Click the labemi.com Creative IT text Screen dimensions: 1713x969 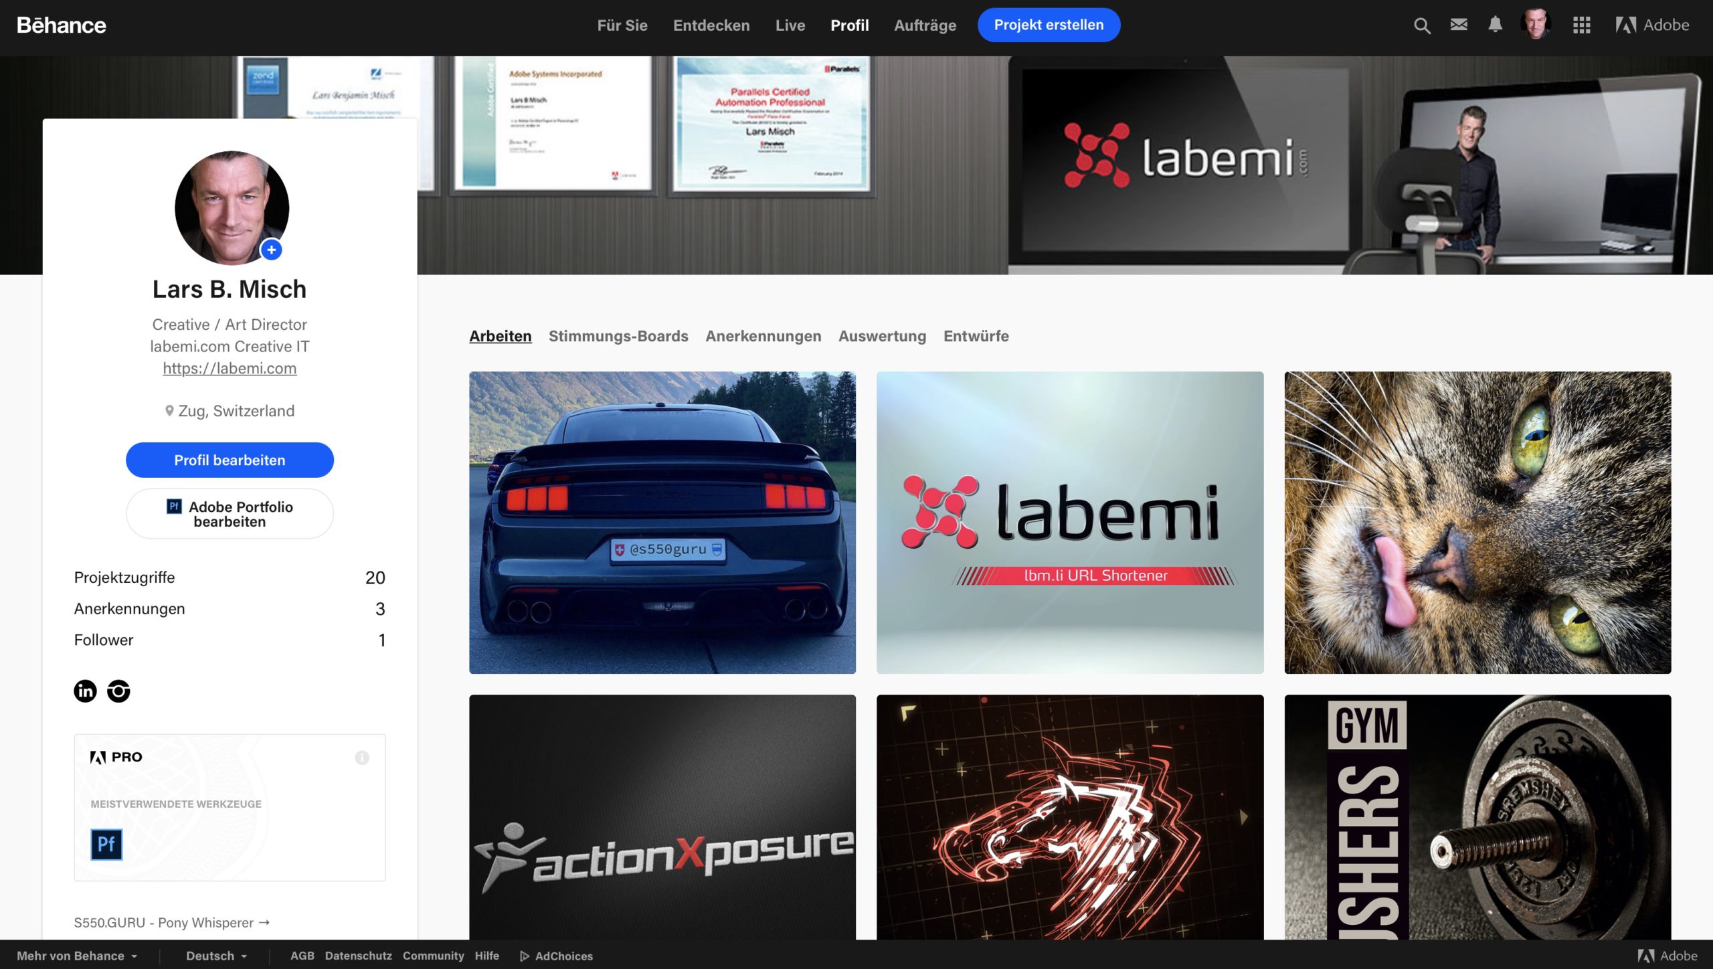(x=230, y=346)
